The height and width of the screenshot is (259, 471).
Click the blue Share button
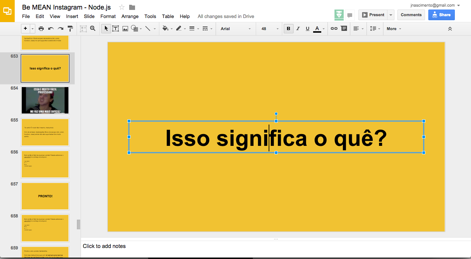tap(442, 15)
